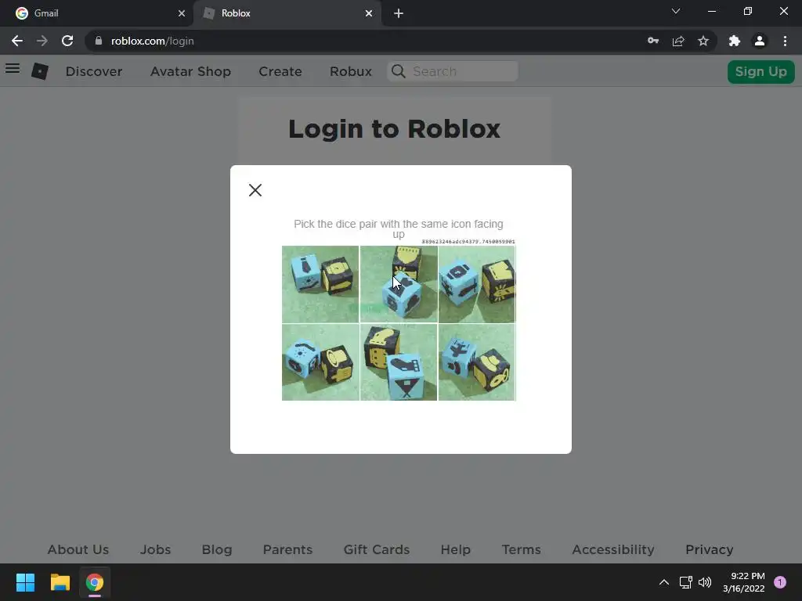Click the search magnifier icon
The image size is (802, 601).
(399, 71)
